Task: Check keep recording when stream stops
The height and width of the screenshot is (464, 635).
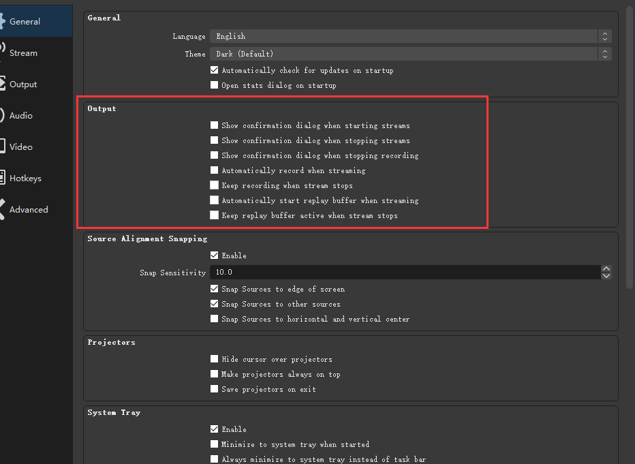Action: click(214, 185)
